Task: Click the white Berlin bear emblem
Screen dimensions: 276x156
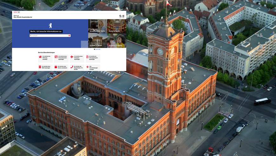Action: coord(50,25)
